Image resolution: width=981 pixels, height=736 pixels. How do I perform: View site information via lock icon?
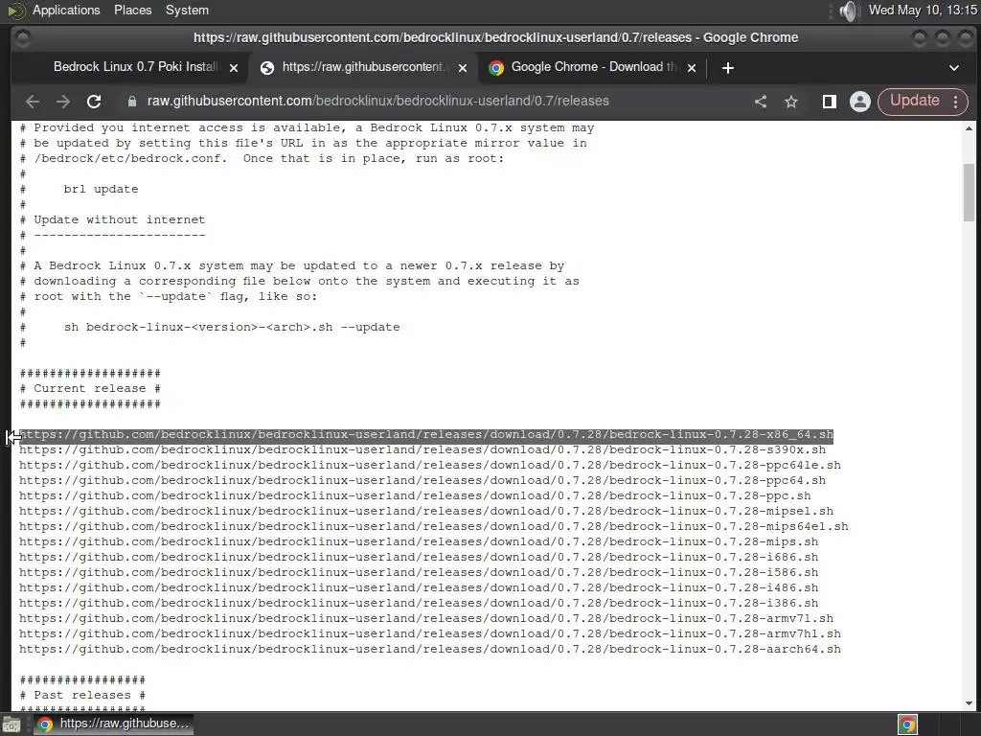pos(132,102)
